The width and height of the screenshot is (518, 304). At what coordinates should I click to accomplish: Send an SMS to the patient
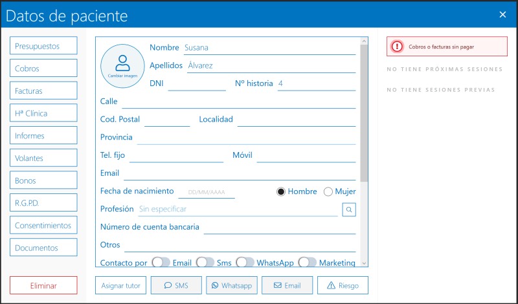[x=176, y=285]
